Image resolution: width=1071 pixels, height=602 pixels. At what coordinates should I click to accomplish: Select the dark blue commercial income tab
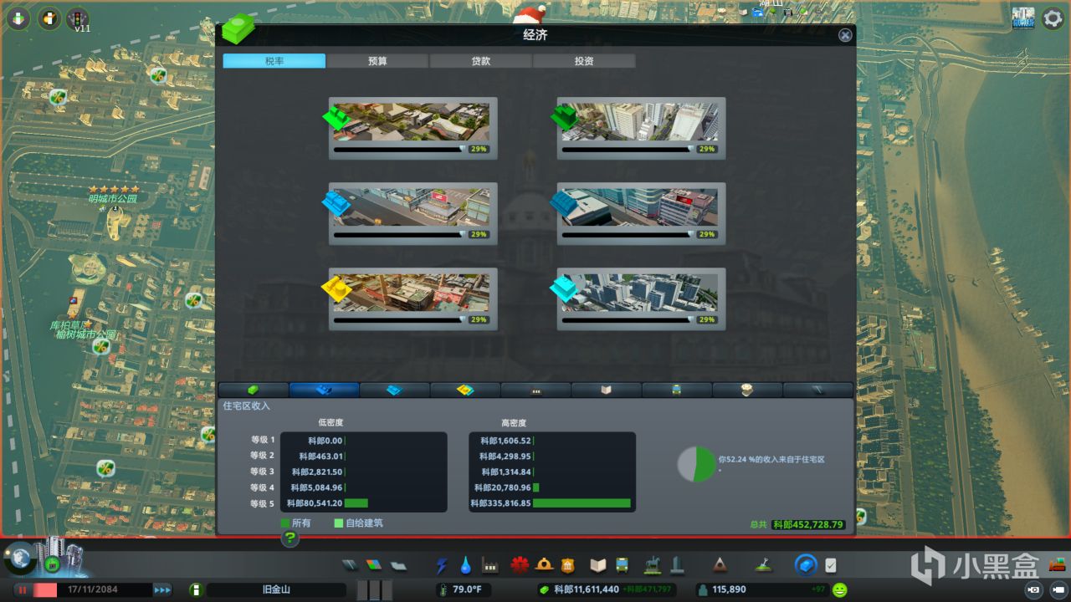pos(324,390)
